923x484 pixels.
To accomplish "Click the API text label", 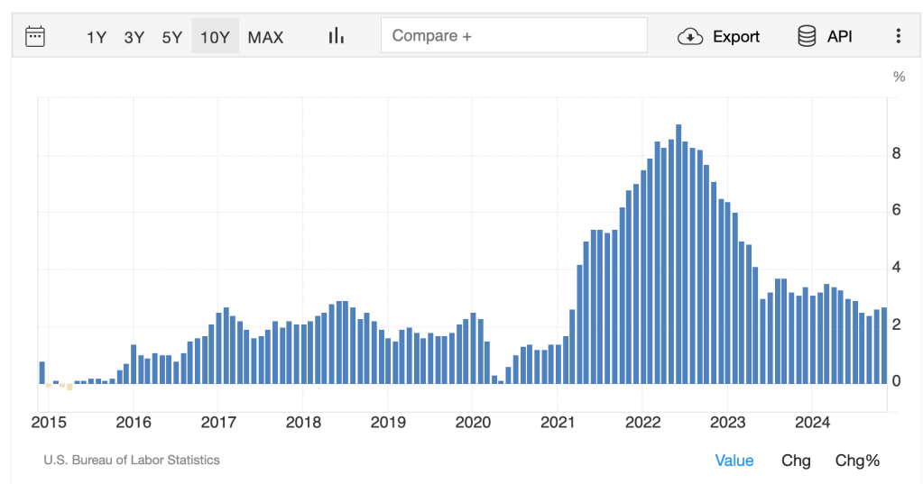I will coord(839,37).
